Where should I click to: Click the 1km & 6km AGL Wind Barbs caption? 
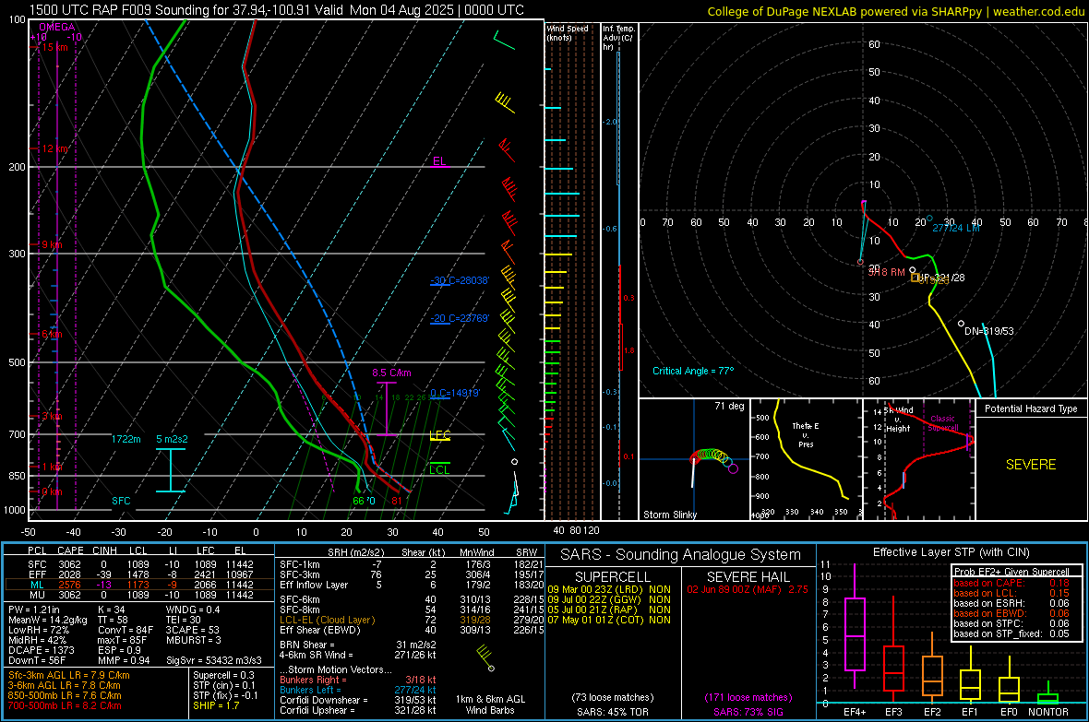point(490,704)
